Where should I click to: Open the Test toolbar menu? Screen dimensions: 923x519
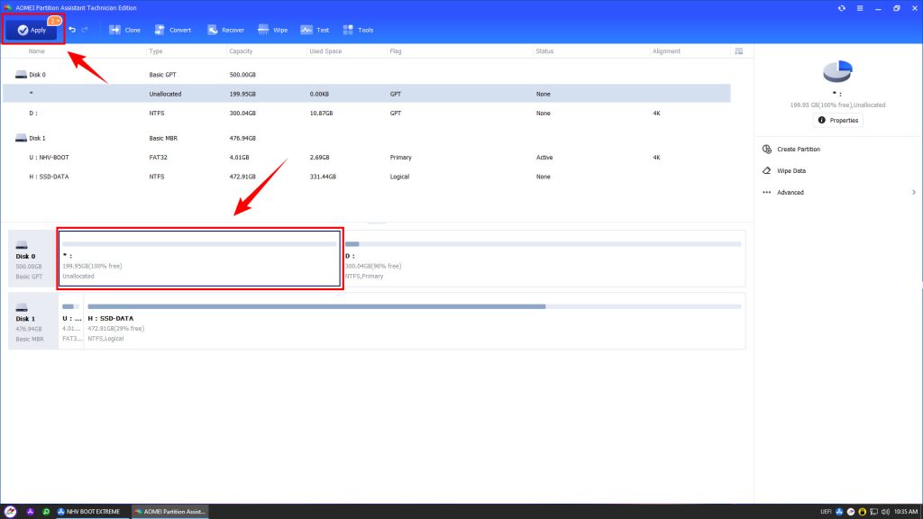[315, 30]
